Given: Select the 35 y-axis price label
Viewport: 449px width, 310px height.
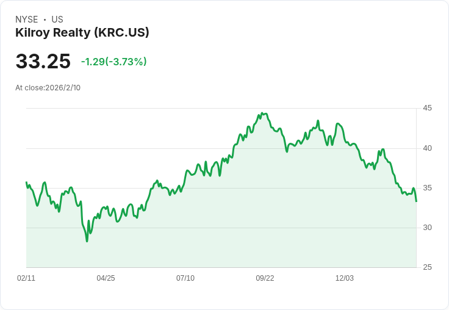Looking at the screenshot, I should (428, 188).
